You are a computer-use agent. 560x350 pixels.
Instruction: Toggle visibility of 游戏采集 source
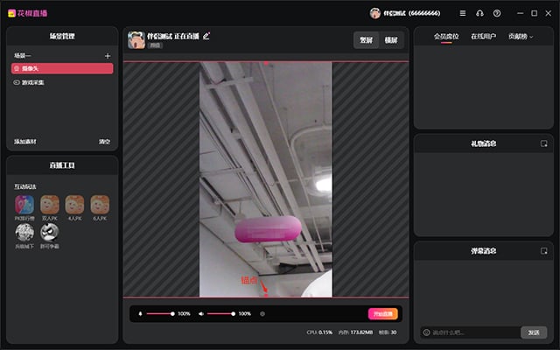click(x=17, y=82)
